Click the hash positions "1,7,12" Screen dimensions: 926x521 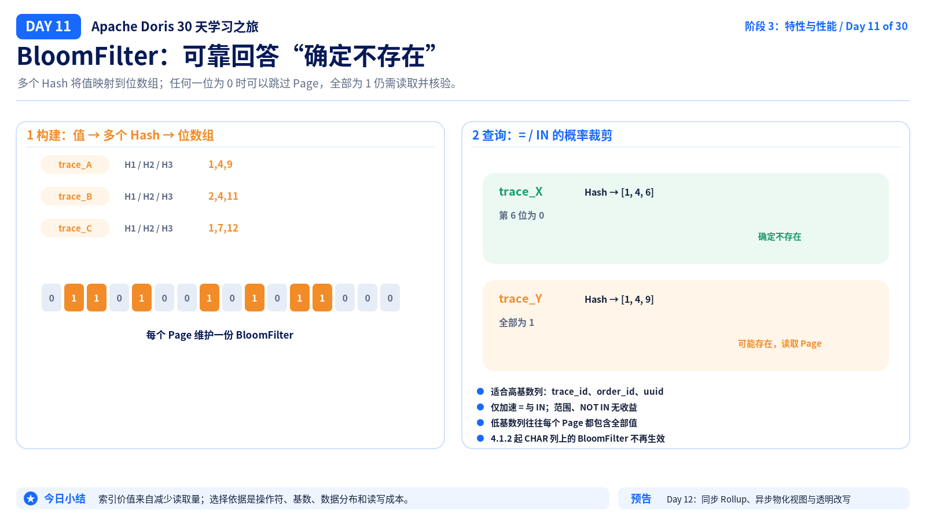pyautogui.click(x=223, y=228)
